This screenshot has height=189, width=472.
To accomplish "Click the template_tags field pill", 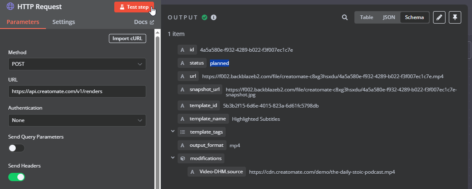I will point(202,132).
